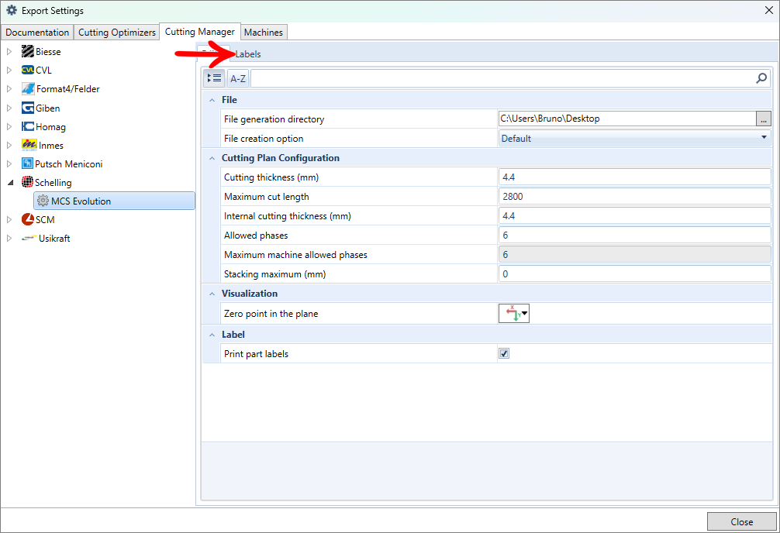Screen dimensions: 780x533
Task: Click the Giben brand icon
Action: [28, 108]
